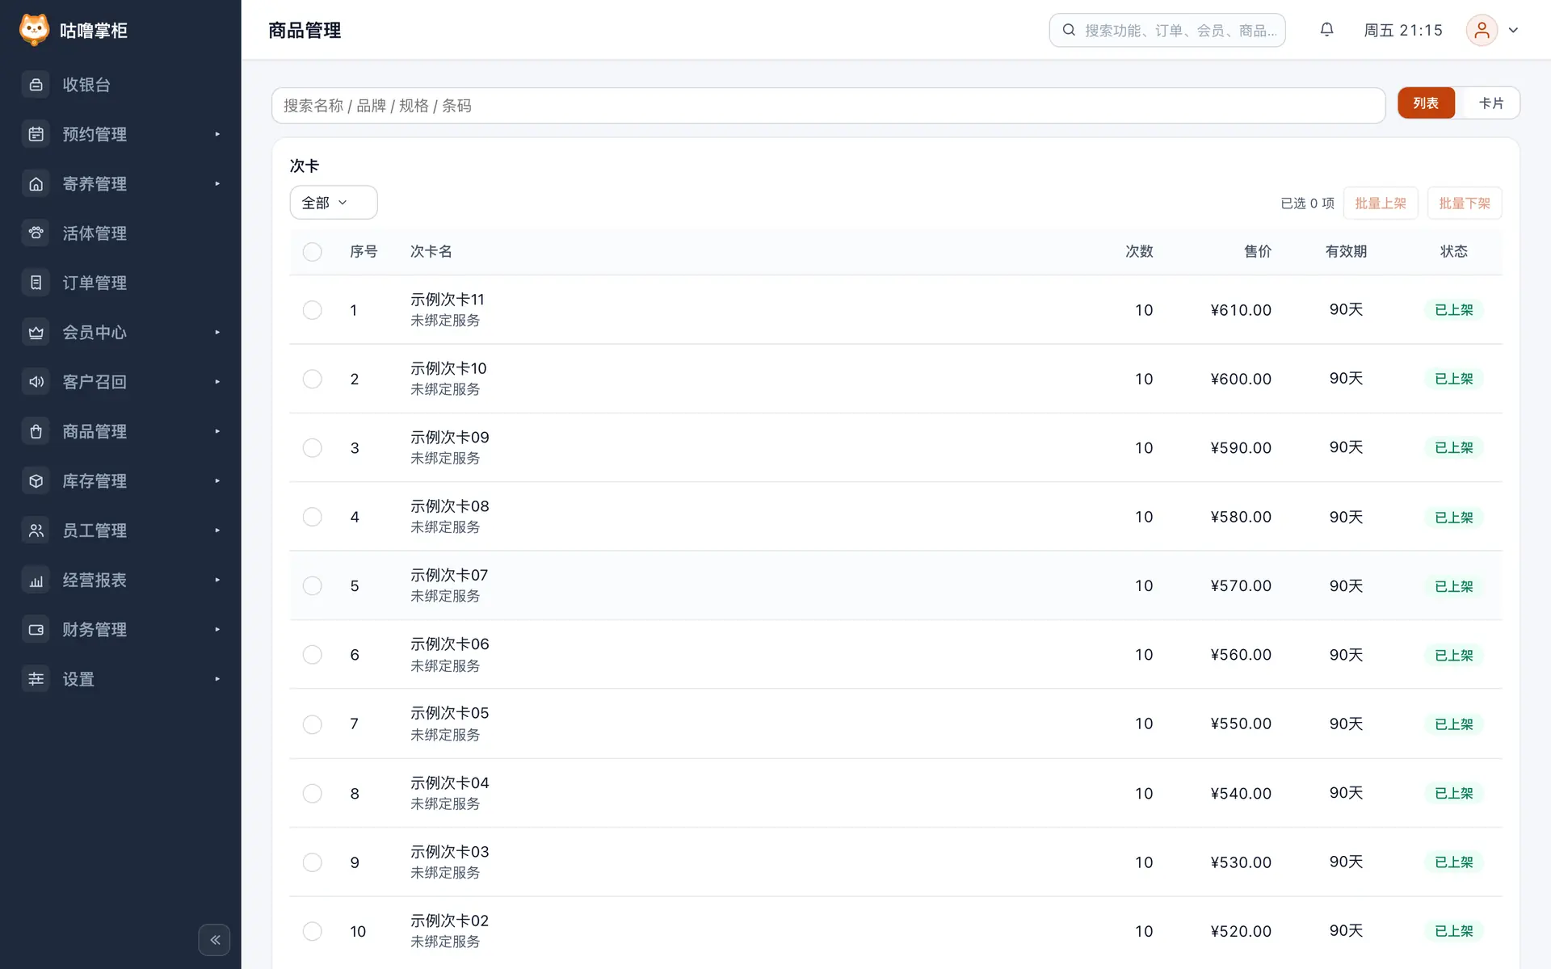Screen dimensions: 1551x969
Task: Open 活体管理 menu item
Action: (120, 233)
